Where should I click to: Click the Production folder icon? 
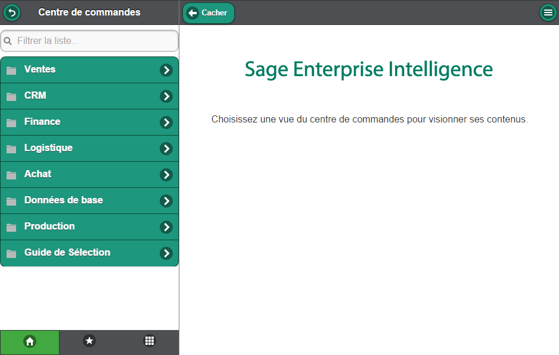[11, 228]
